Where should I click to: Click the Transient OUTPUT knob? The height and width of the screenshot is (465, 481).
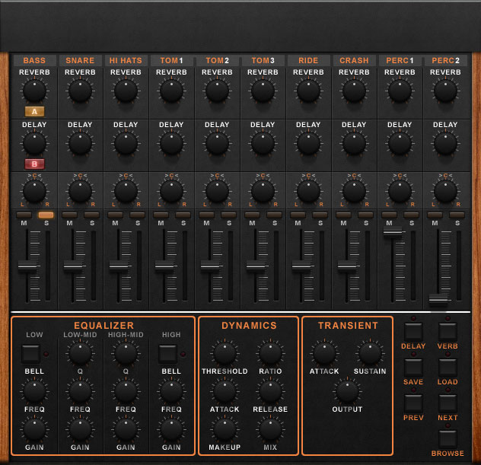[x=347, y=391]
